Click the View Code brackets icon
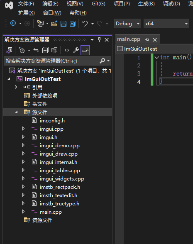This screenshot has height=244, width=193. pyautogui.click(x=67, y=50)
